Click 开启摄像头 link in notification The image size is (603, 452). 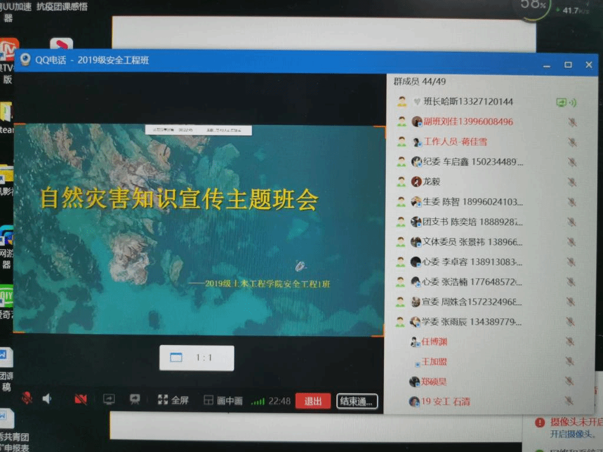coord(568,434)
